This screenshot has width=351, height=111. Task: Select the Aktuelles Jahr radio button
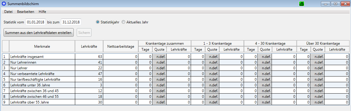[135, 22]
